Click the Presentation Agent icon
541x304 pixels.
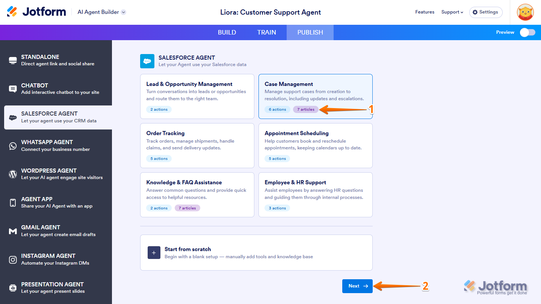pyautogui.click(x=13, y=288)
